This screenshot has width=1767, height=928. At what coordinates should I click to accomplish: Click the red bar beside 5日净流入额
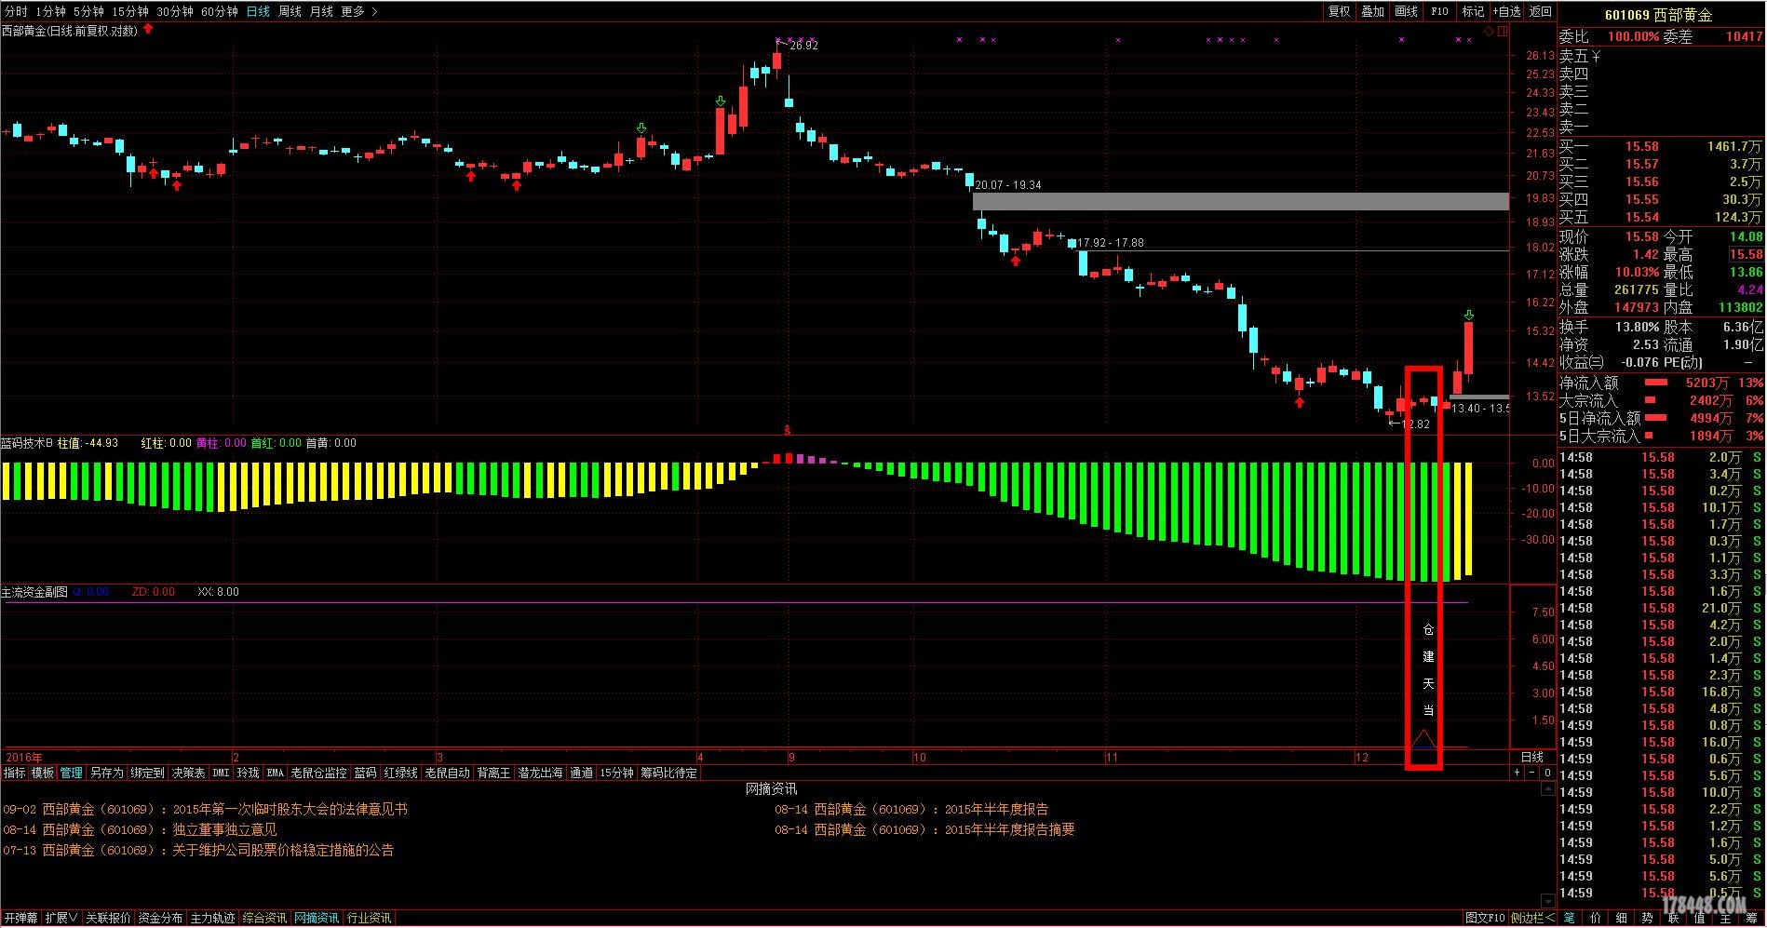(1656, 418)
